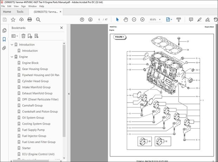Click the page number input field
Screen dimensions: 218x162
(99, 19)
